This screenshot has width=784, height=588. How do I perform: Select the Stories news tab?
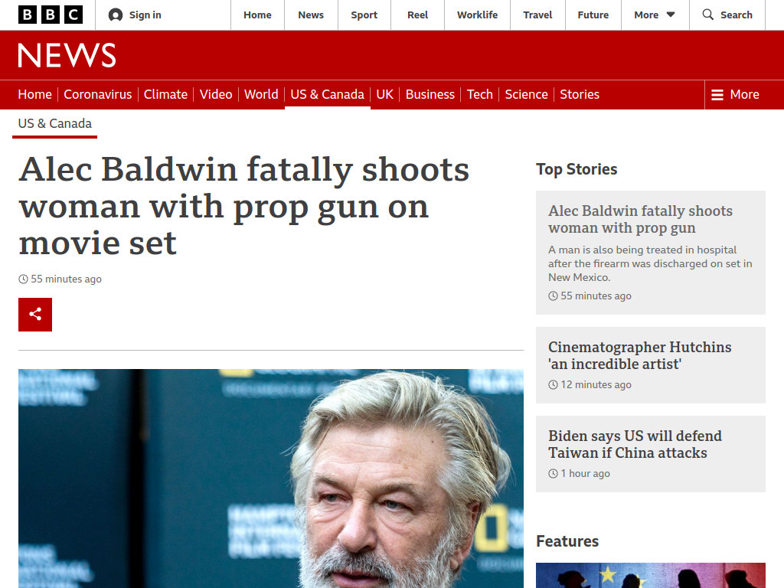pyautogui.click(x=580, y=94)
